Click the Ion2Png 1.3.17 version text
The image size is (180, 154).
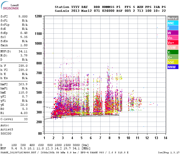(169, 152)
